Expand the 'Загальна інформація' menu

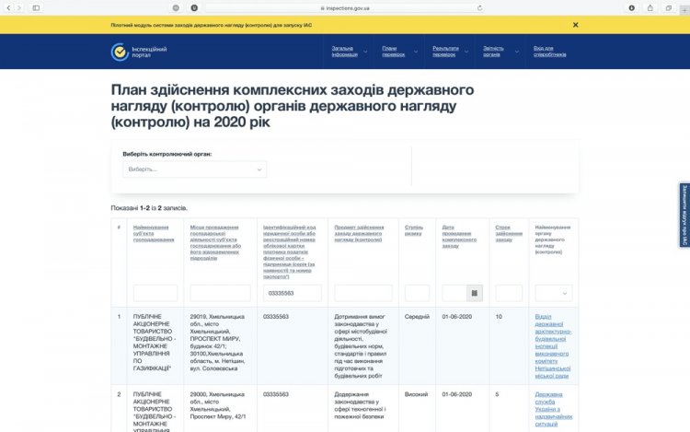348,52
